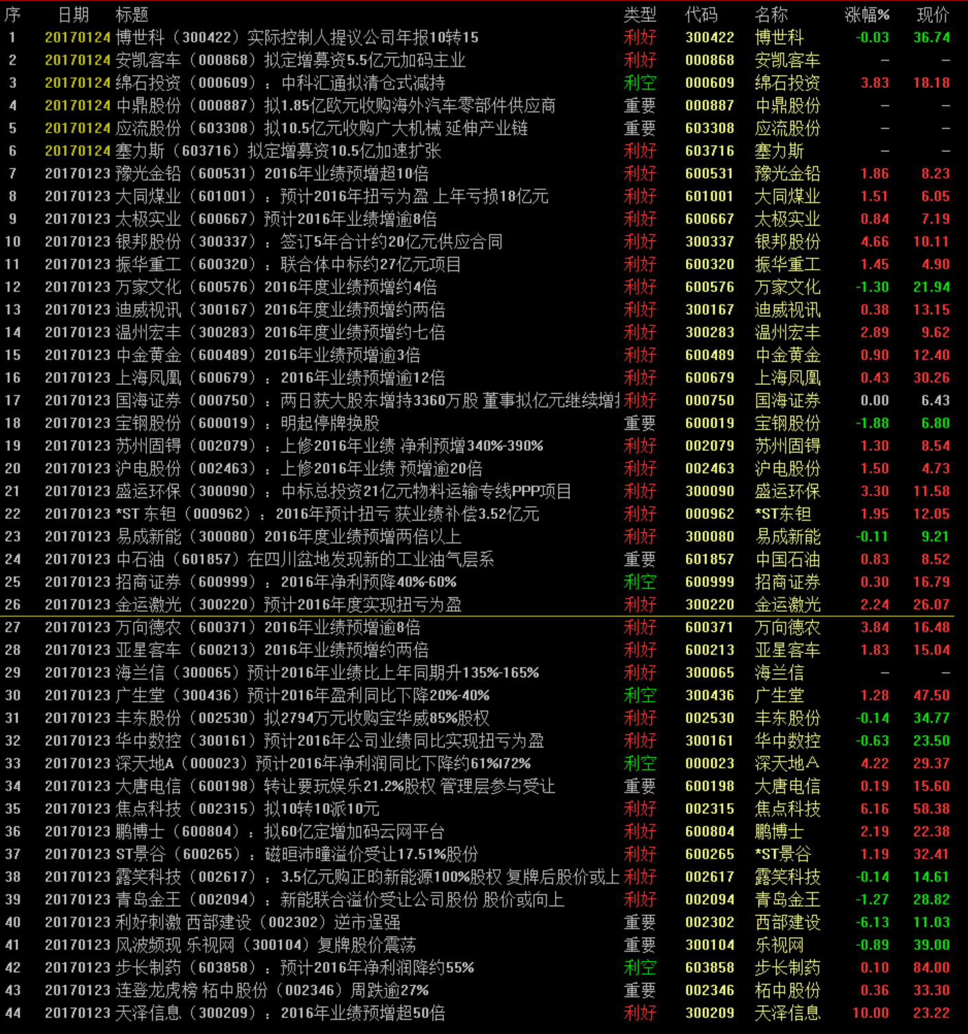Open headline 亚星客车 2016年业绩预增约两倍
Screen dimensions: 968x1034
[x=272, y=650]
